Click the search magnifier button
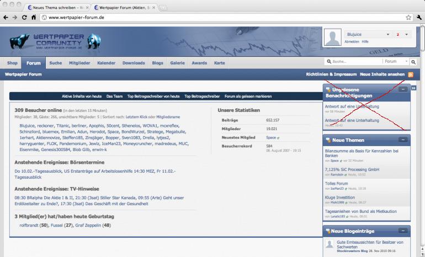The width and height of the screenshot is (425, 257). 413,62
